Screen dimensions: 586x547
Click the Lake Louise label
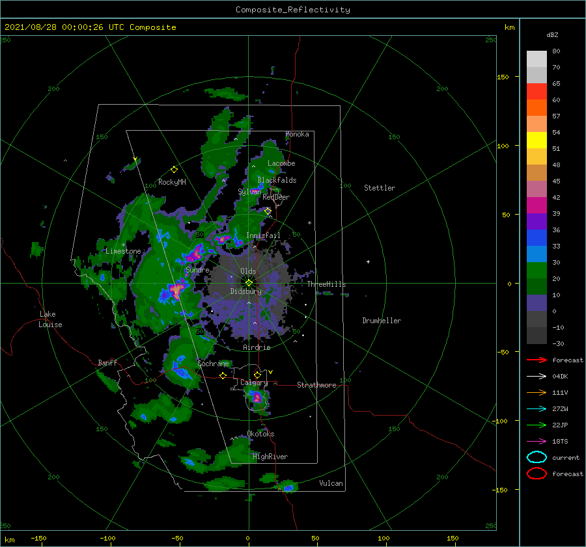pos(50,319)
